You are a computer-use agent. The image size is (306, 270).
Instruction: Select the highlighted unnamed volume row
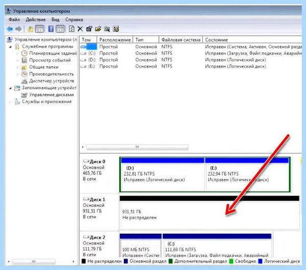click(x=191, y=47)
